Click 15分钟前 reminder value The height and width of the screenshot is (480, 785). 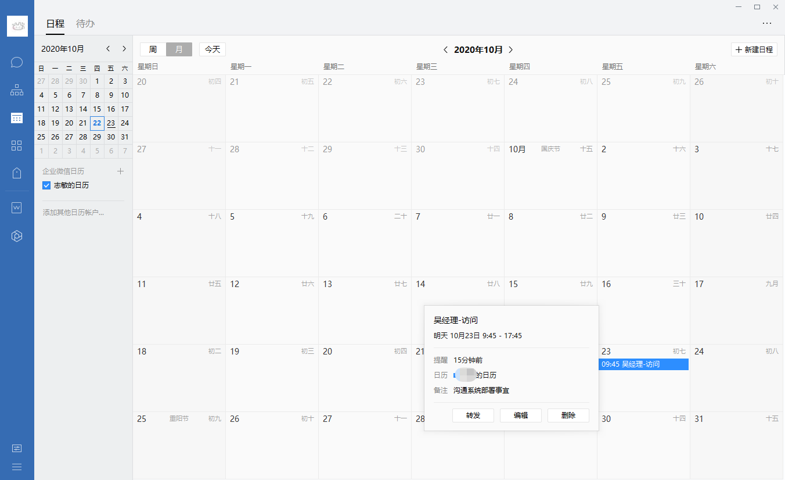click(x=468, y=360)
